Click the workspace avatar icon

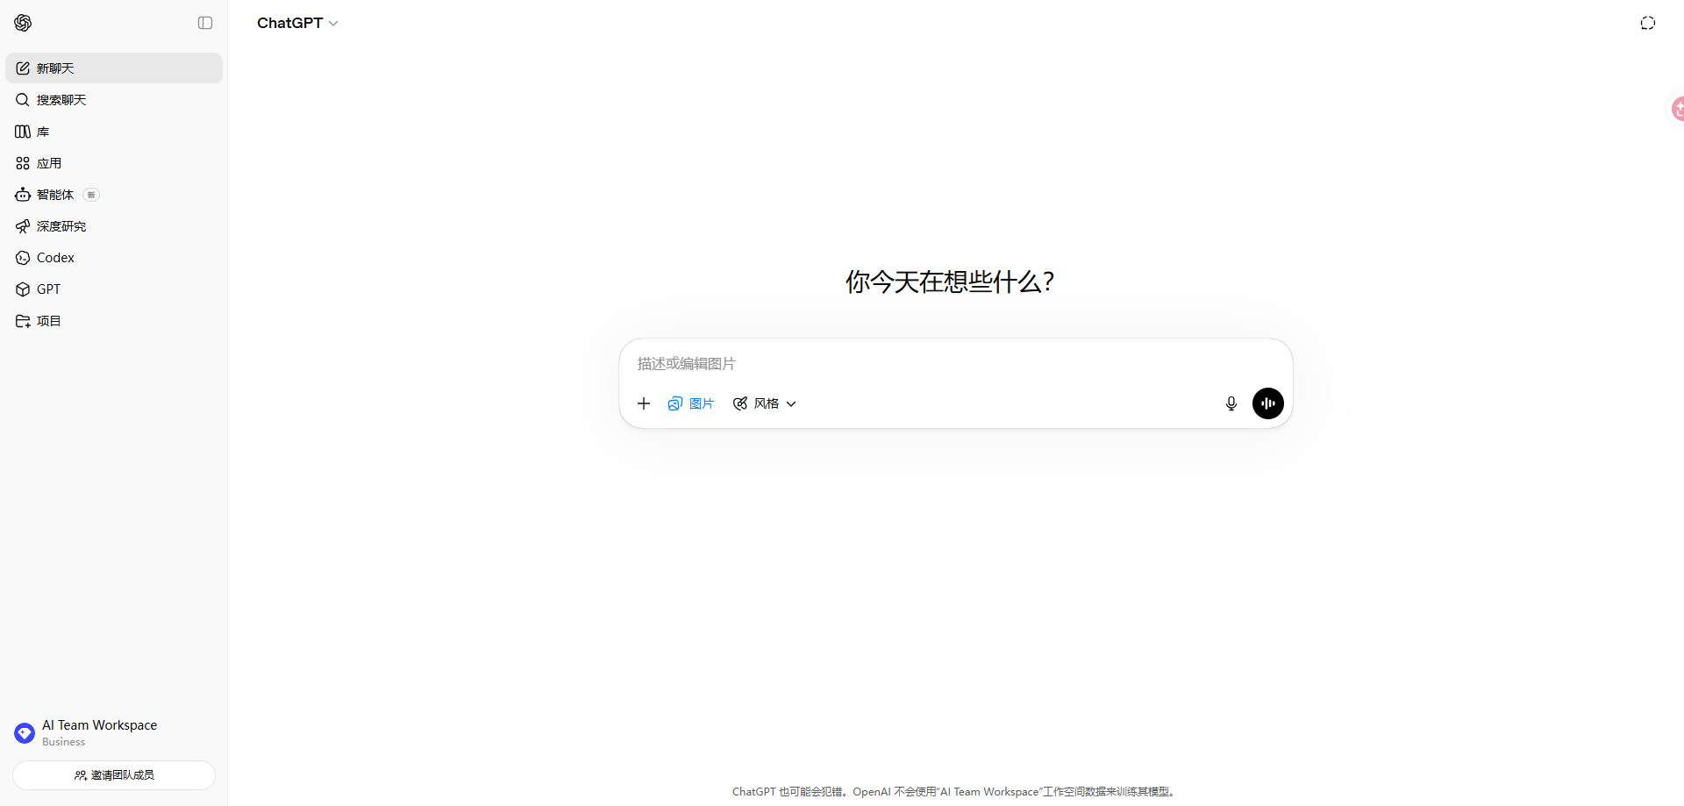[25, 733]
